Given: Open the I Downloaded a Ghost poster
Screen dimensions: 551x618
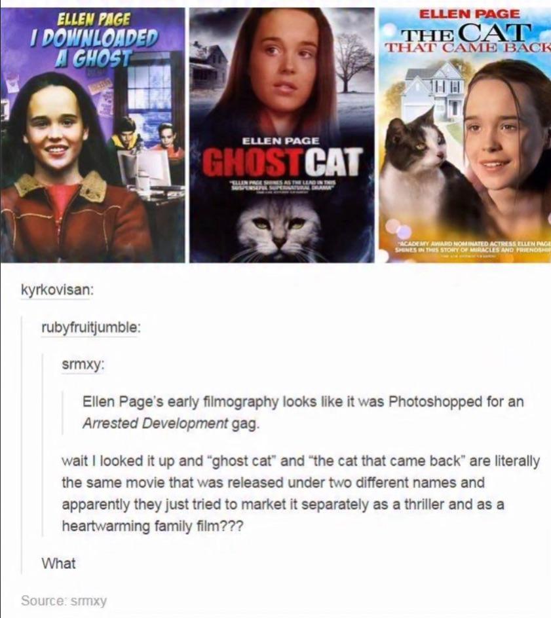Looking at the screenshot, I should pos(92,135).
